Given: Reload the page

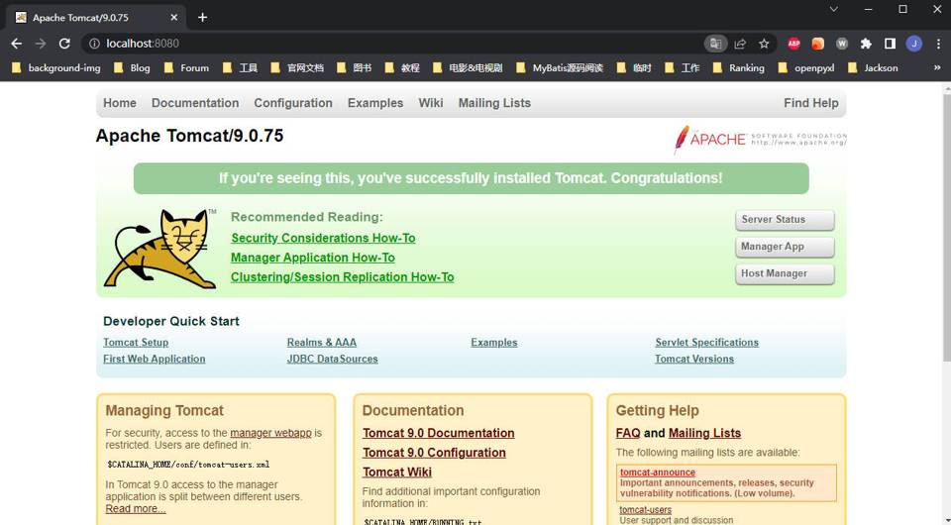Looking at the screenshot, I should (x=64, y=44).
